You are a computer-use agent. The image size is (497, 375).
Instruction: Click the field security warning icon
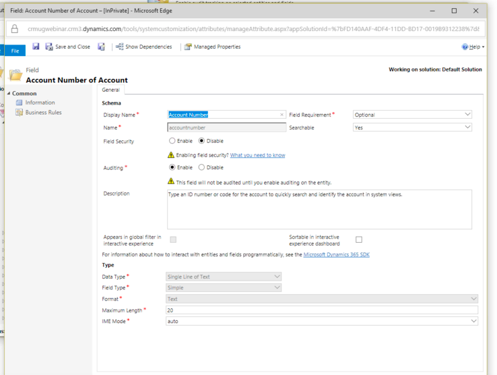point(171,155)
